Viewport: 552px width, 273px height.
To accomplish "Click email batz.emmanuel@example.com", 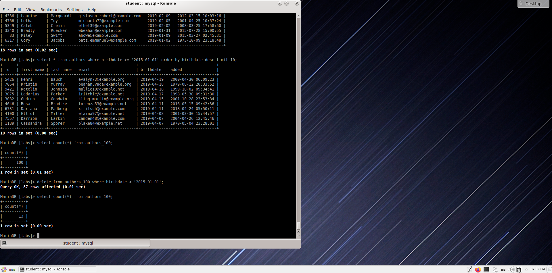I will [x=107, y=40].
